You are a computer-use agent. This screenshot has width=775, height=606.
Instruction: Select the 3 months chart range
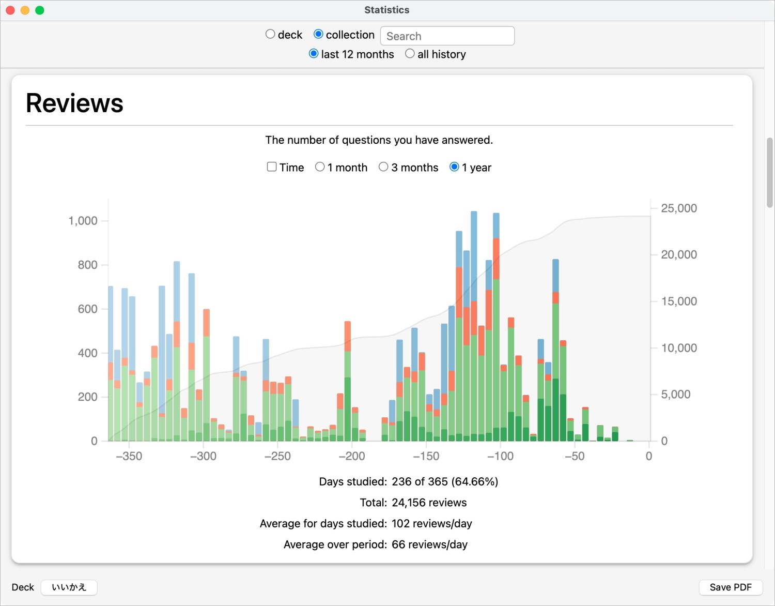pos(383,167)
